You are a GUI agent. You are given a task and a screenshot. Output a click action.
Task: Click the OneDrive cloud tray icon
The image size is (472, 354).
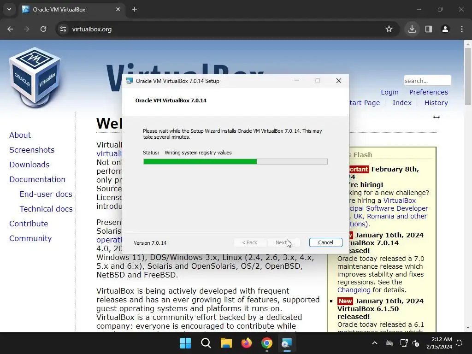(389, 343)
